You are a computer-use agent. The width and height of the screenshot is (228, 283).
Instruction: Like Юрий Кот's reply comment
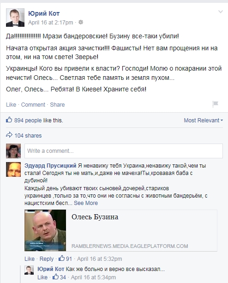coord(42,277)
